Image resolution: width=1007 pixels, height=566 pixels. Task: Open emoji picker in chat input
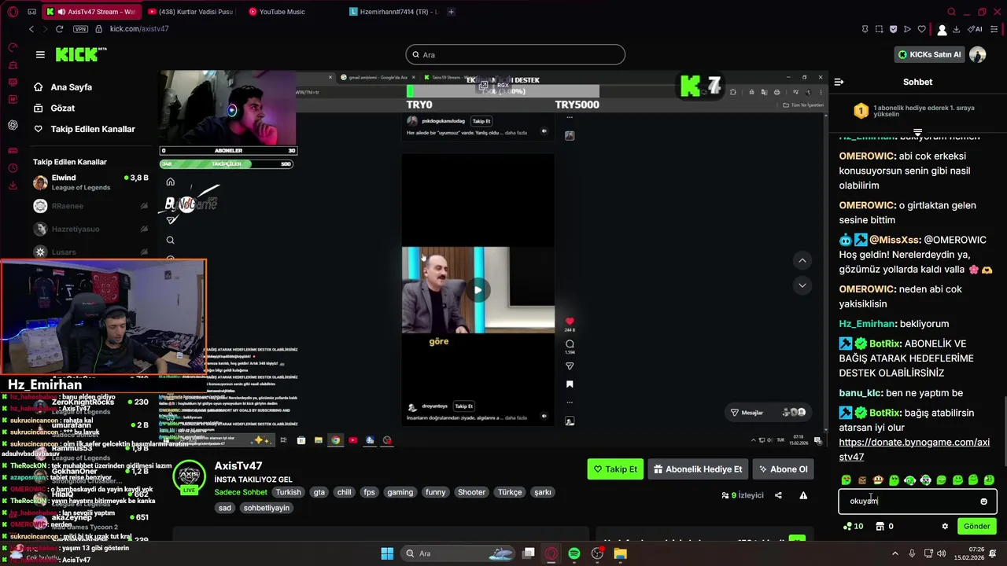983,502
